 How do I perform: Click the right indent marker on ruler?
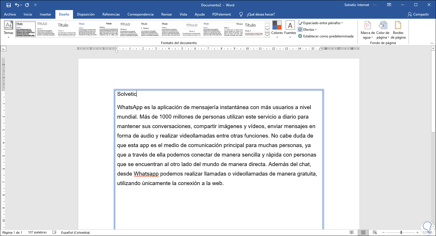(x=320, y=49)
